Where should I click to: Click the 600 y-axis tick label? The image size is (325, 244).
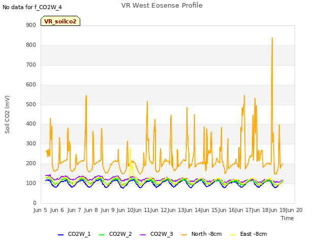click(x=31, y=85)
